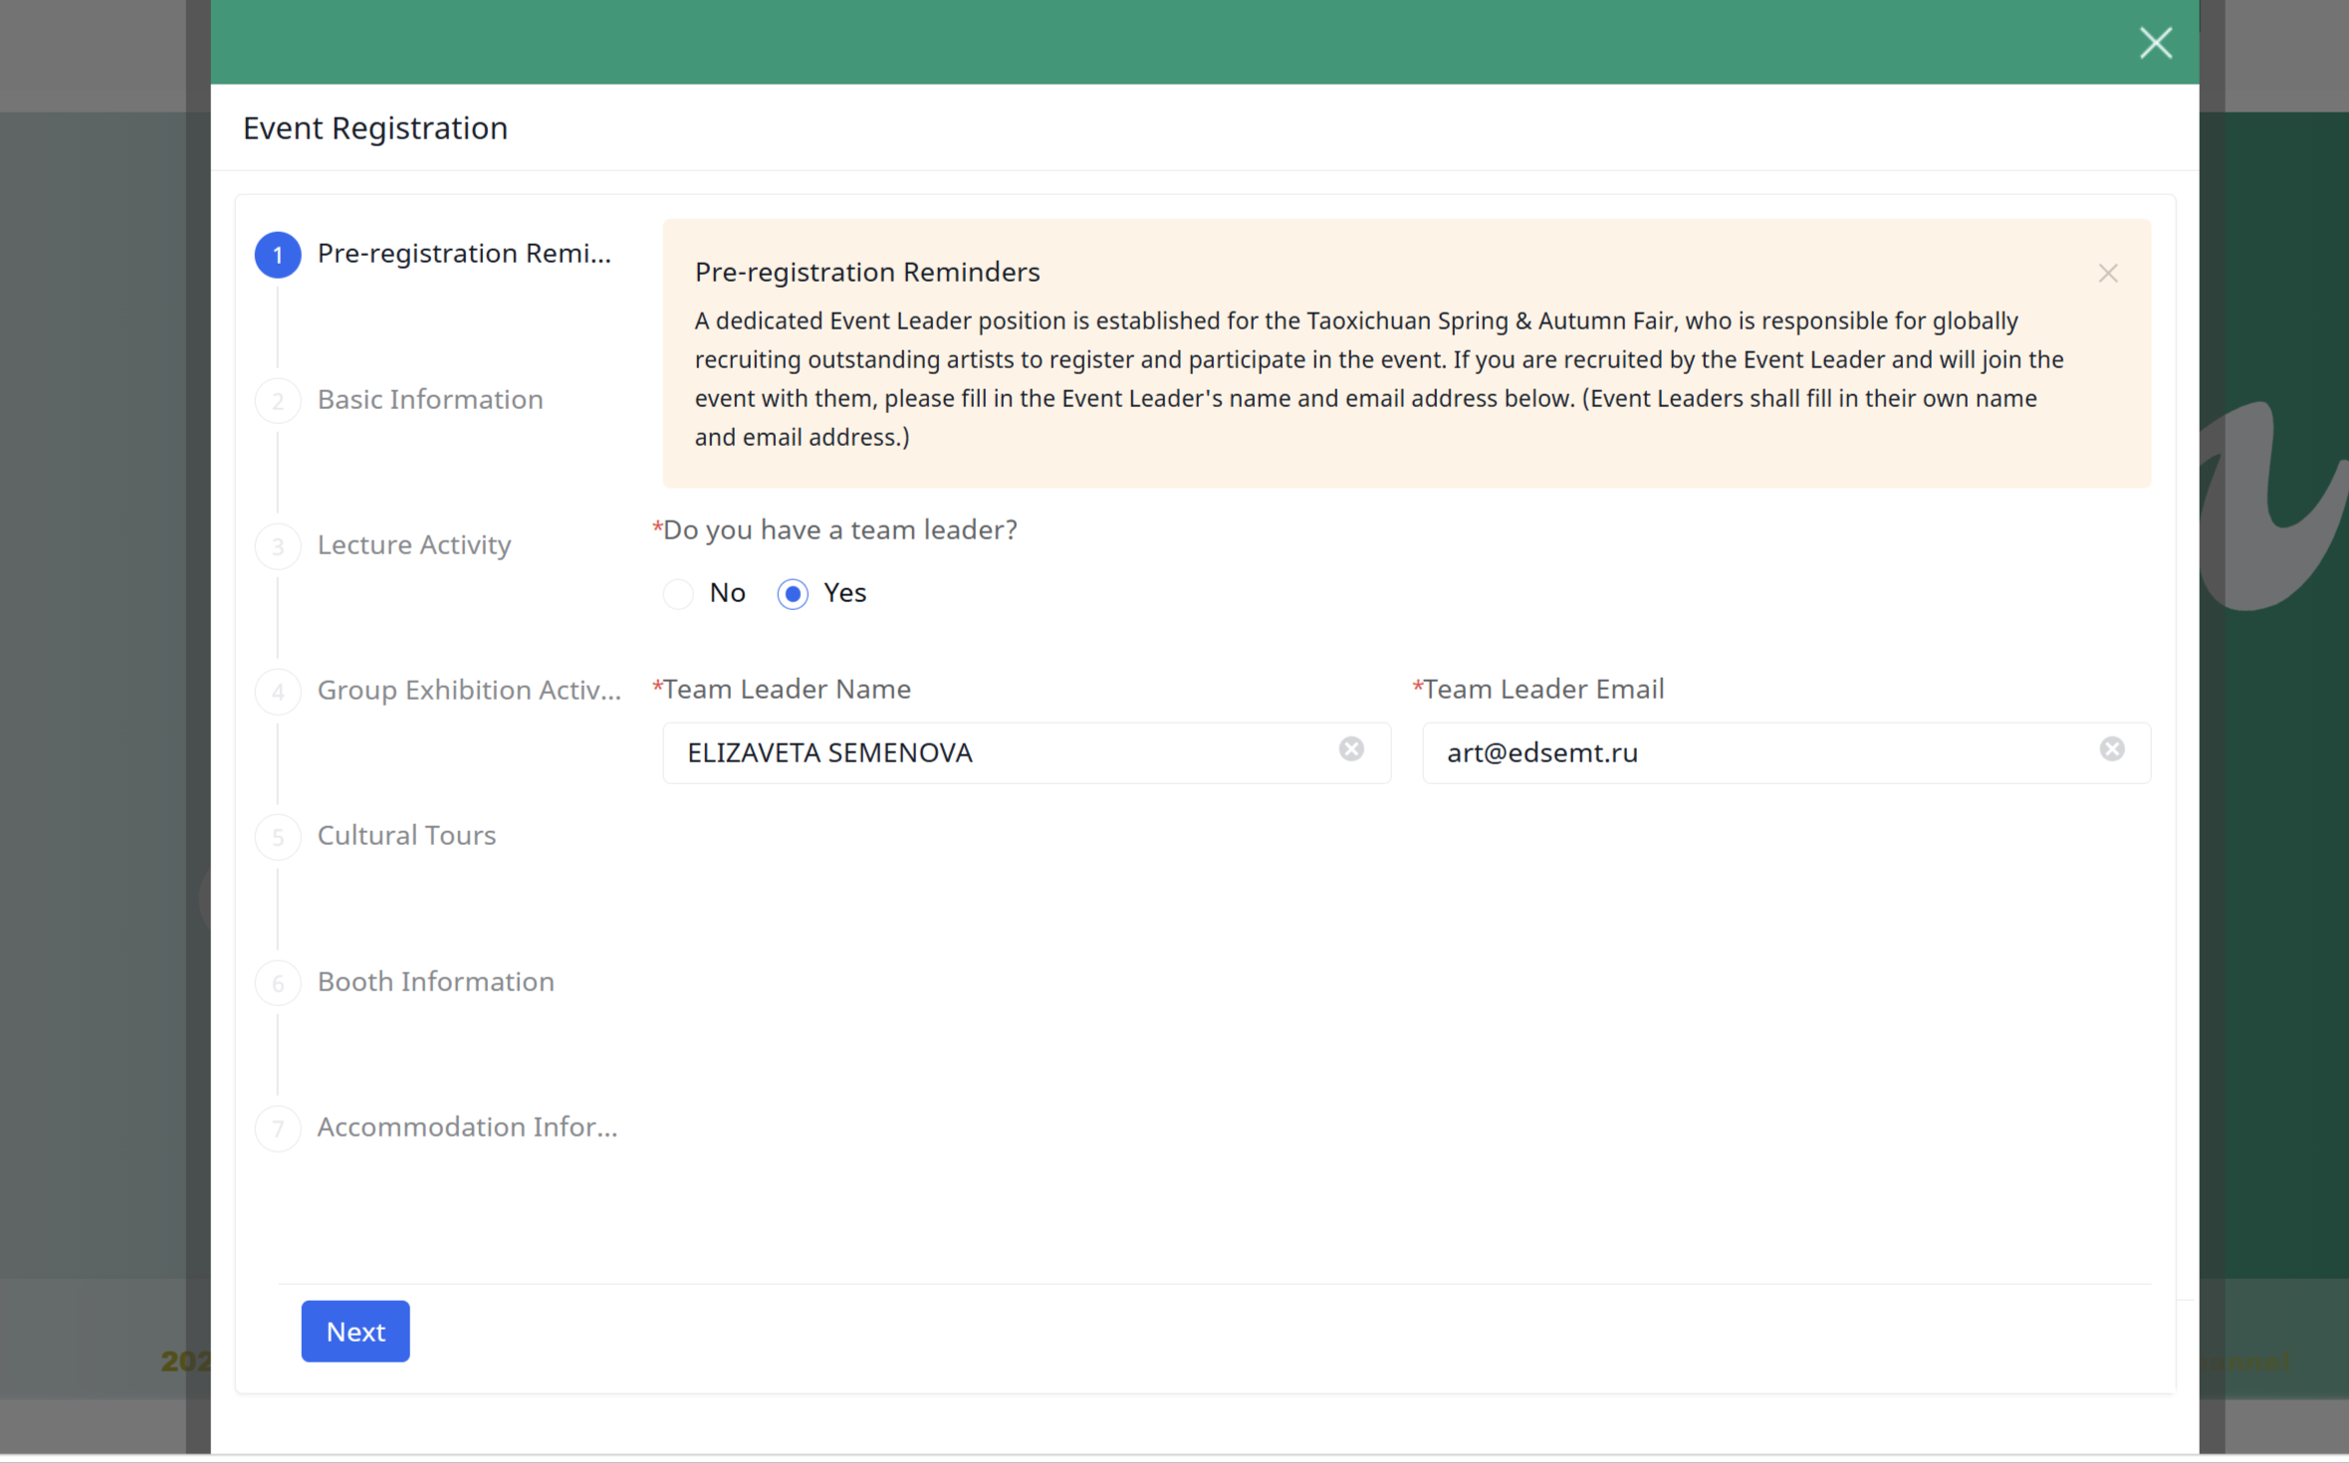Click the Team Leader Name input
This screenshot has width=2349, height=1463.
pyautogui.click(x=1027, y=752)
